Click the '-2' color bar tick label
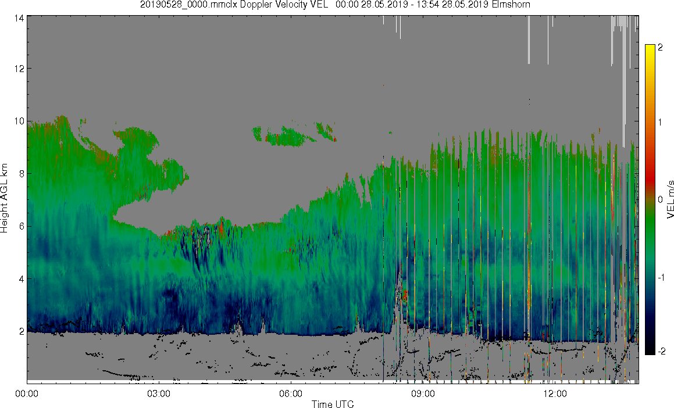 (x=662, y=351)
